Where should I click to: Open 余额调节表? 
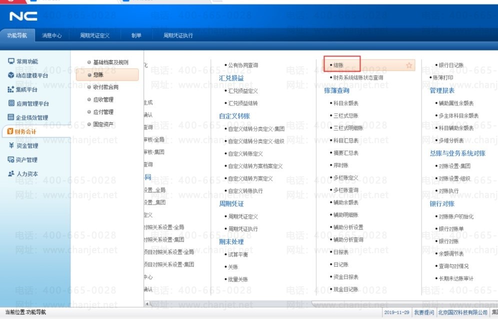(x=451, y=254)
